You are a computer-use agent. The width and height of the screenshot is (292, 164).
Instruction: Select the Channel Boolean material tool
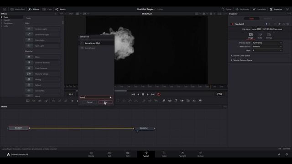(x=43, y=63)
